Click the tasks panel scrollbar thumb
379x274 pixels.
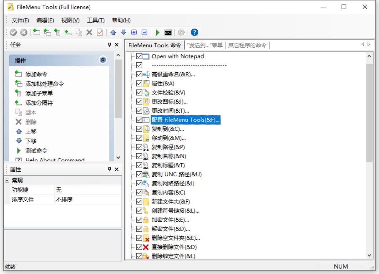pos(118,89)
